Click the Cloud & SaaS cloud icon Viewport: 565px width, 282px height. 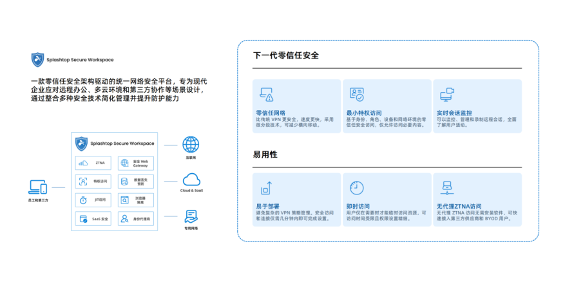[191, 180]
